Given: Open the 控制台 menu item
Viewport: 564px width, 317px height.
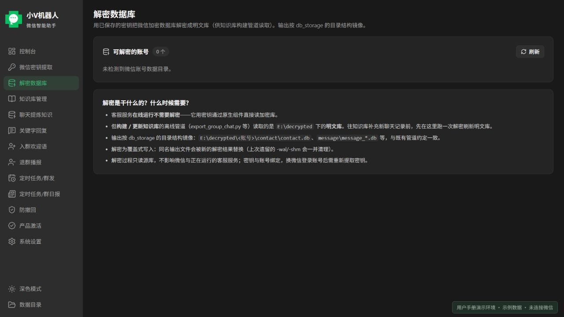Looking at the screenshot, I should coord(41,52).
